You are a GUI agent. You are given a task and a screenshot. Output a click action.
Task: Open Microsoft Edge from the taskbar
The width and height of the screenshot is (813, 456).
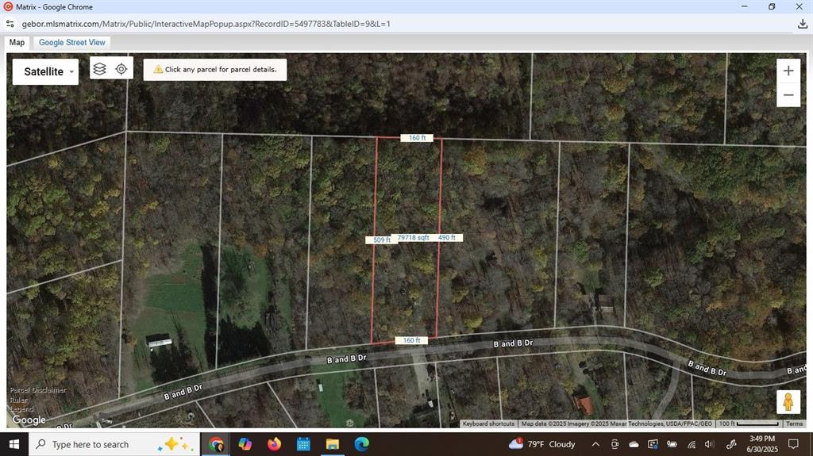(x=361, y=444)
